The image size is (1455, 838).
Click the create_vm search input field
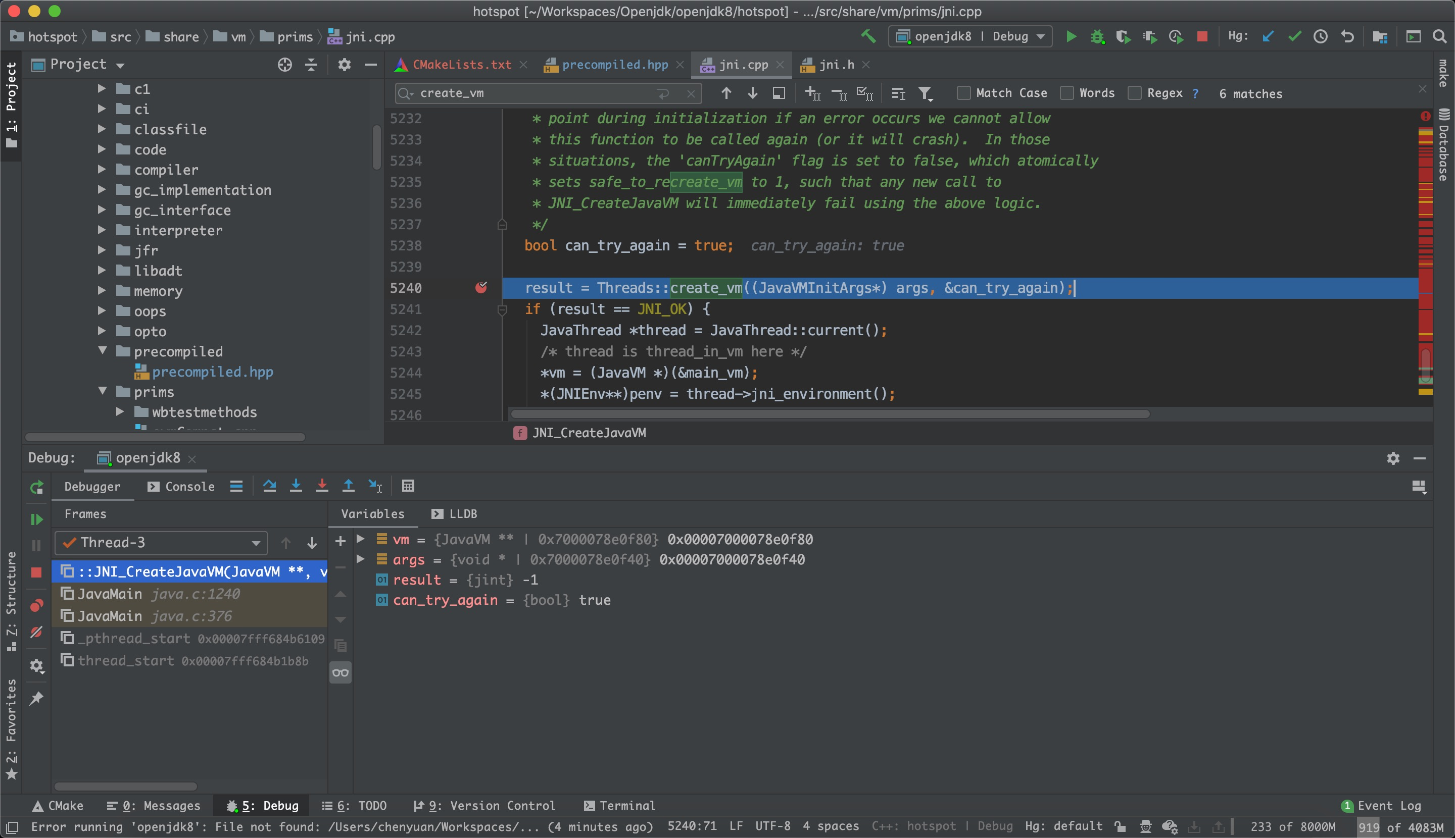point(536,93)
